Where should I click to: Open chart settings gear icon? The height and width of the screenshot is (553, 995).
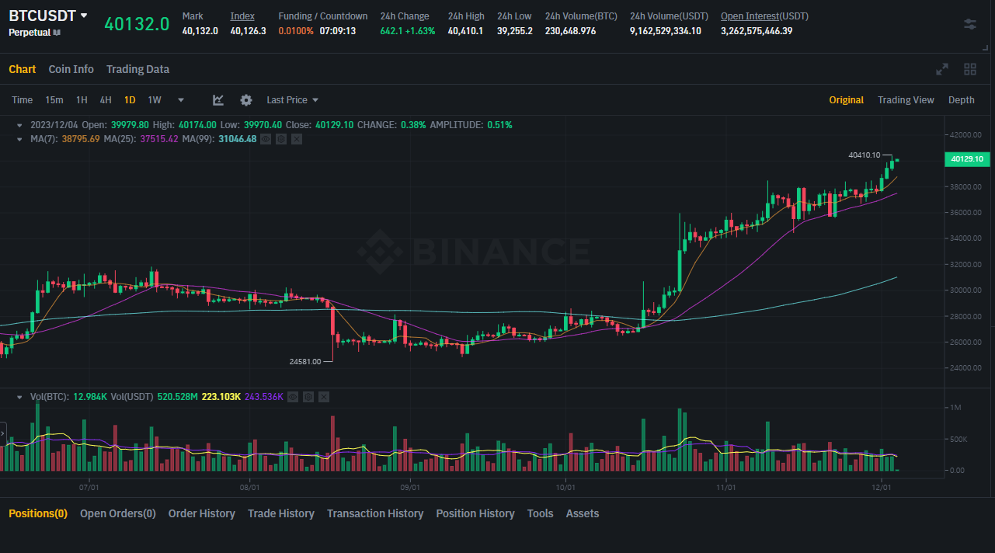coord(246,100)
